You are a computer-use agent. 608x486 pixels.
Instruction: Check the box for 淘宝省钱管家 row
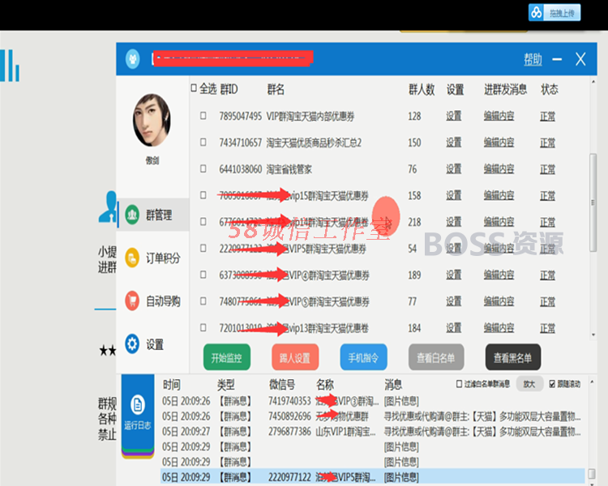click(203, 168)
